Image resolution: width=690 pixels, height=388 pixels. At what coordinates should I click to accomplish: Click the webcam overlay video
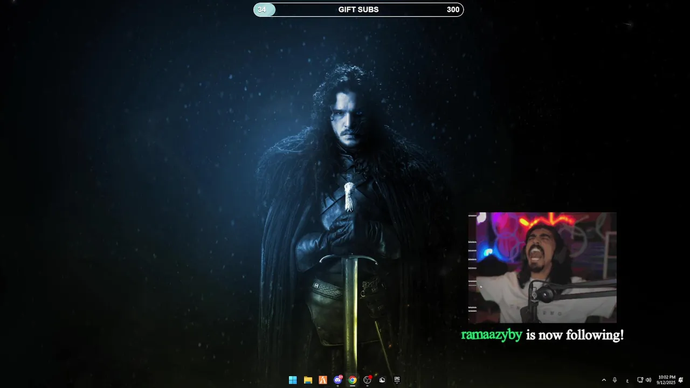click(x=542, y=268)
